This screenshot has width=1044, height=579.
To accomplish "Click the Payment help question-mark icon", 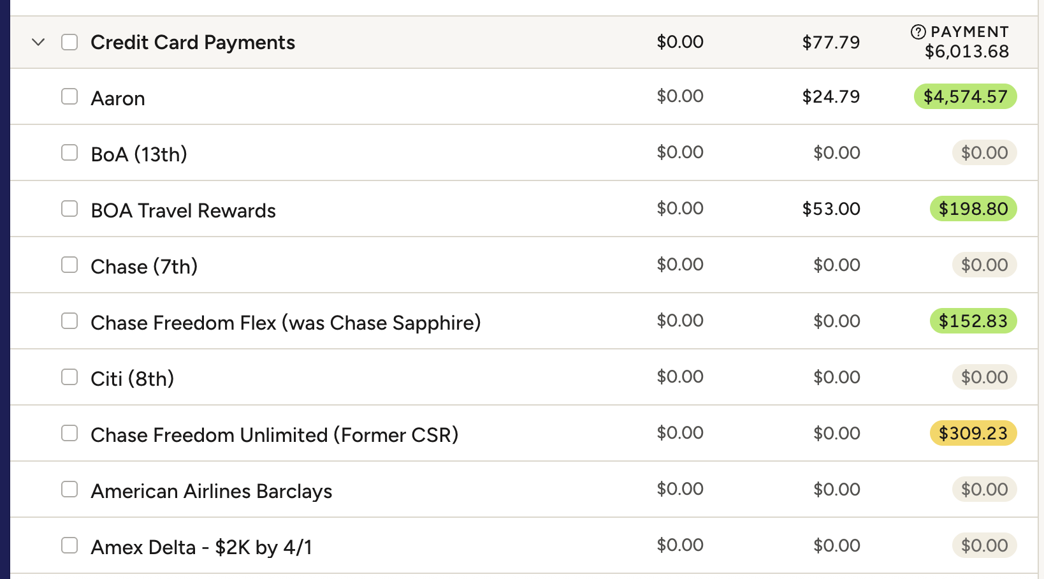I will tap(918, 32).
